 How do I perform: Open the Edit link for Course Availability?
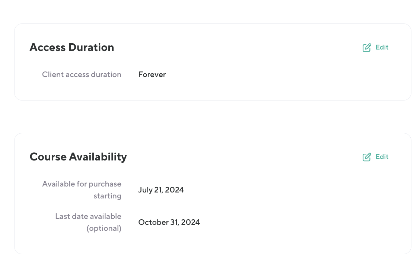382,157
